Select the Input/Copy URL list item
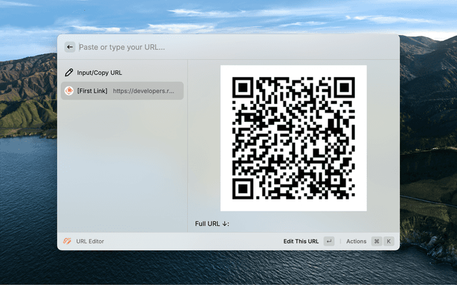Screen dimensions: 457x285 coord(99,73)
